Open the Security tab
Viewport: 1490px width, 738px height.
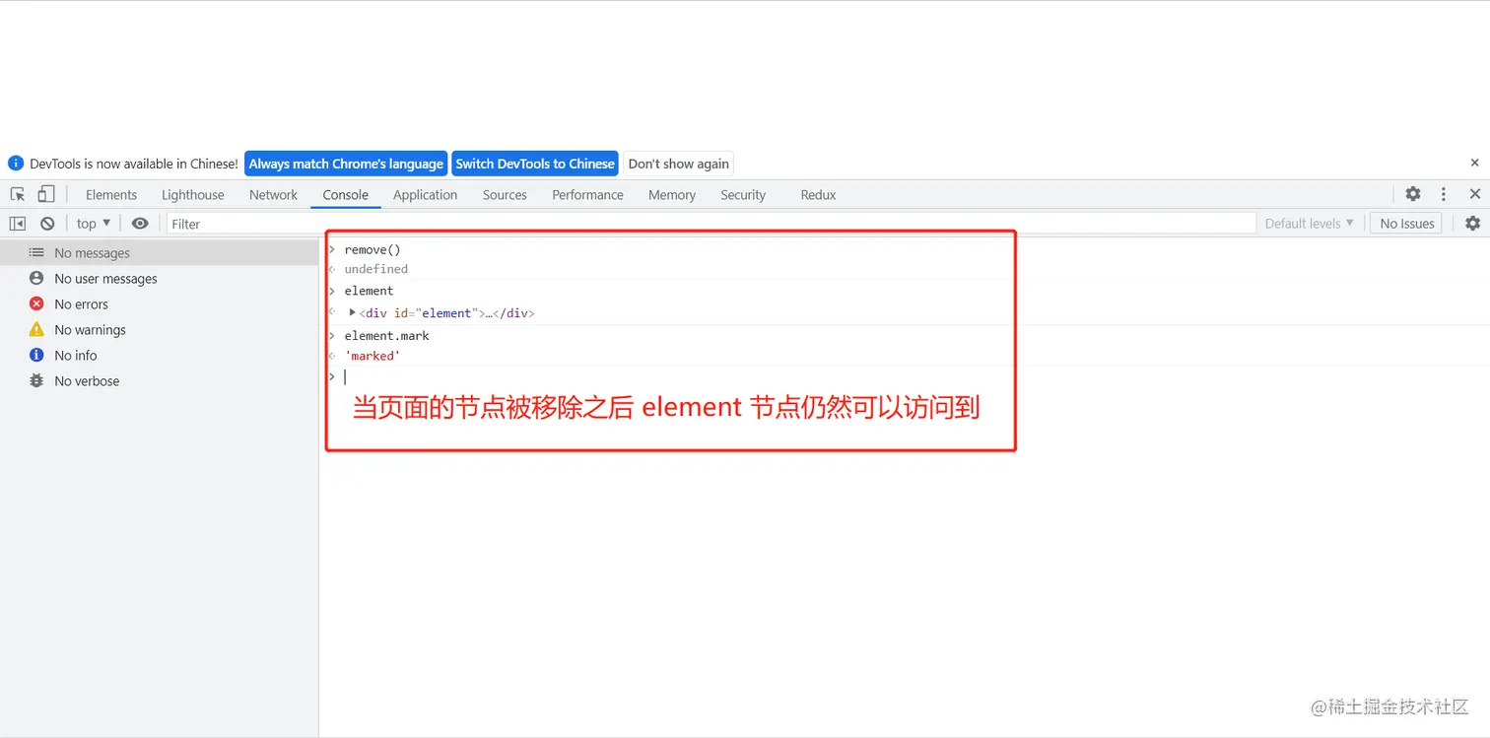point(743,195)
